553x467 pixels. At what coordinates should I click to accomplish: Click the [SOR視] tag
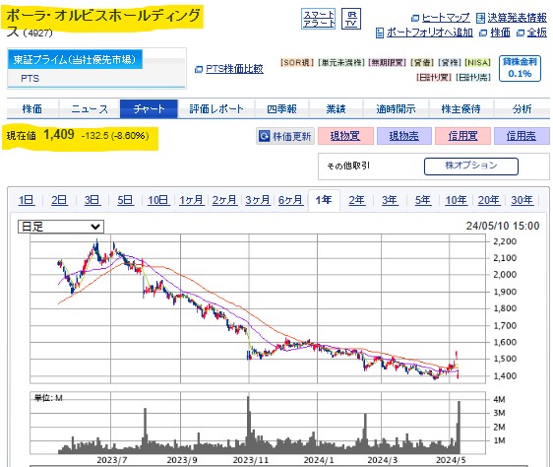[297, 62]
